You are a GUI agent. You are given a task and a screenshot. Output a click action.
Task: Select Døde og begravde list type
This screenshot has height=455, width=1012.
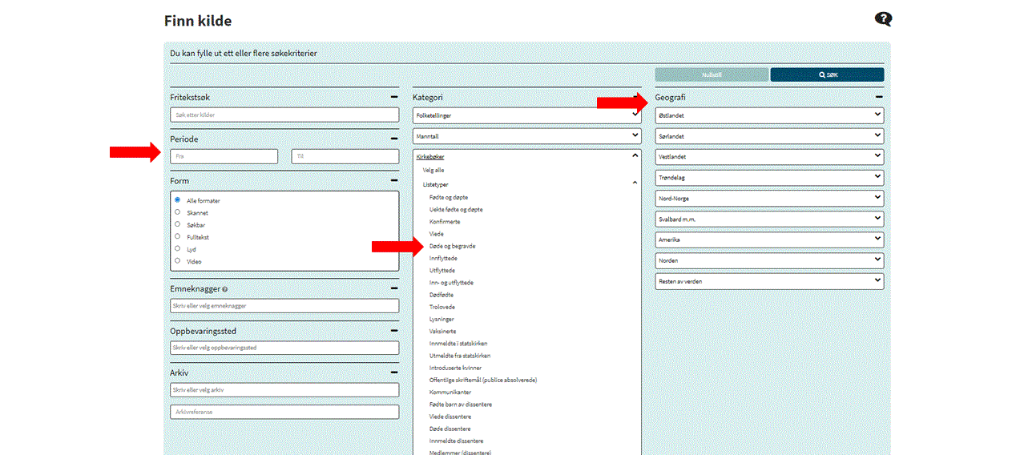pyautogui.click(x=453, y=246)
